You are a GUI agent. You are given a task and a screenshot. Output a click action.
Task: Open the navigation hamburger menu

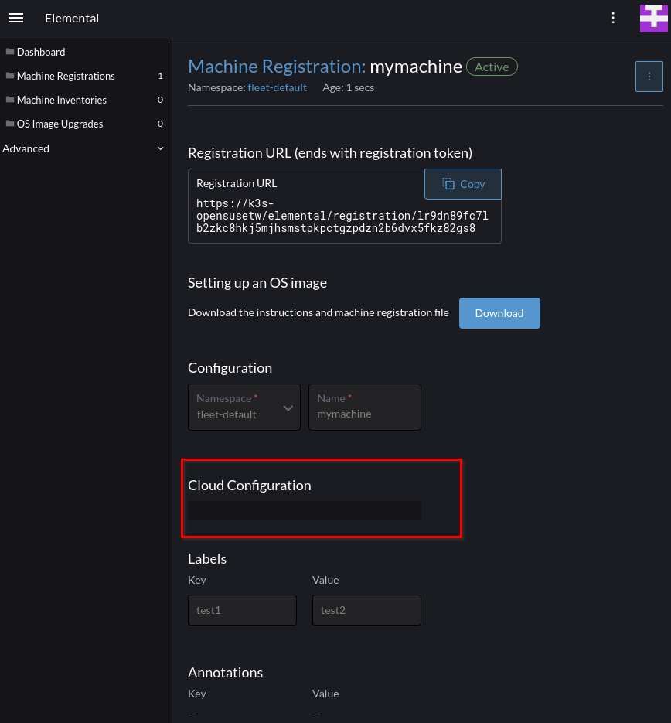(15, 18)
